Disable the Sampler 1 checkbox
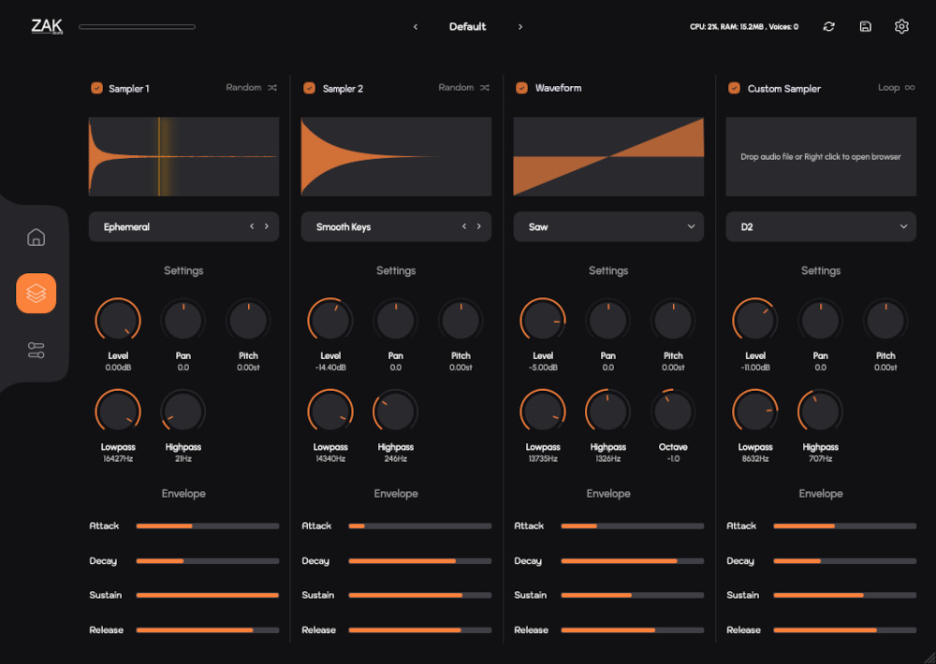The width and height of the screenshot is (936, 664). (x=96, y=88)
